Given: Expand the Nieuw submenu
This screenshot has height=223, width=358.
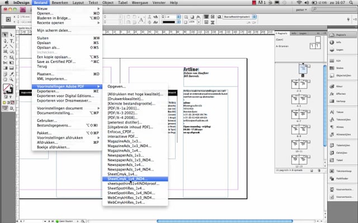Looking at the screenshot, I should click(67, 9).
